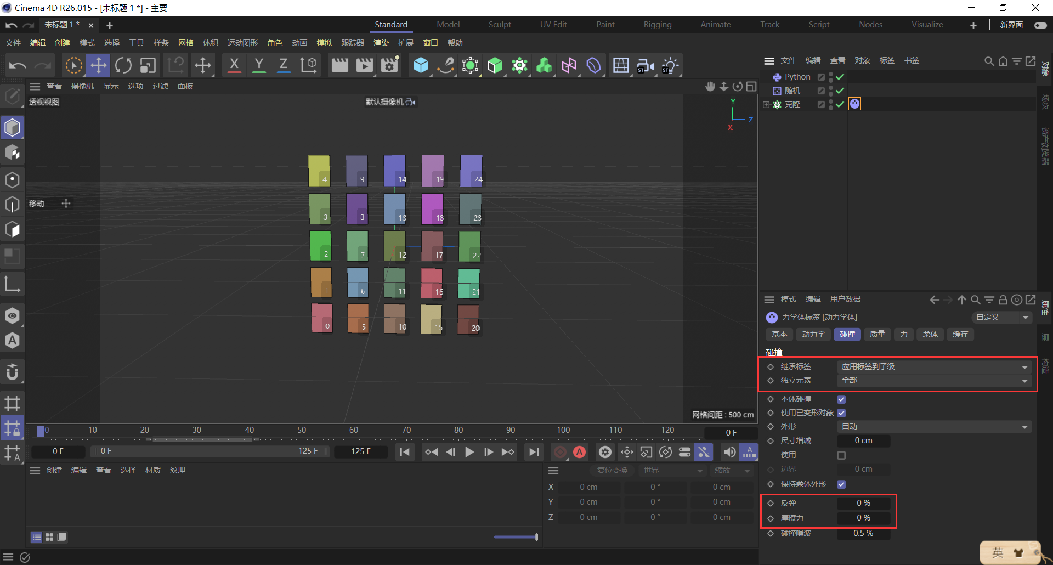Switch to Points mode in sidebar
The image size is (1053, 565).
click(12, 180)
